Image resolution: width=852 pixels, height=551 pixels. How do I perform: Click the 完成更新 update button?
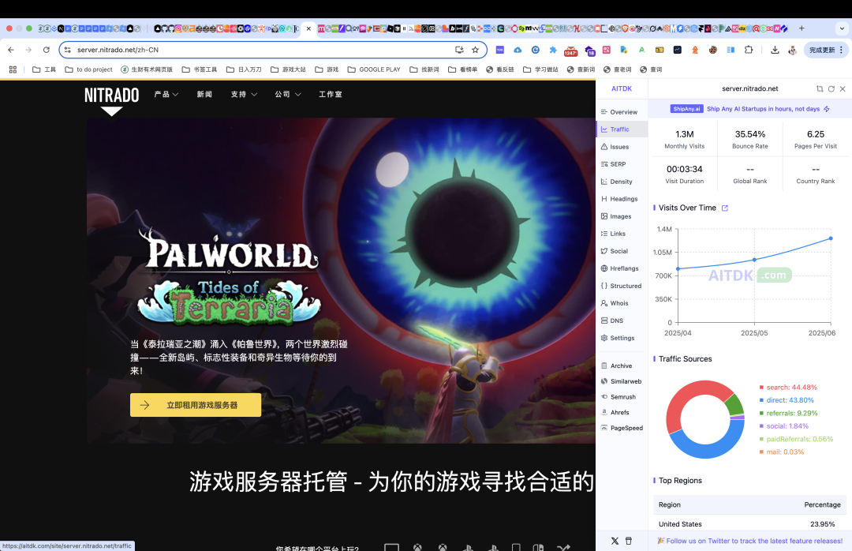[x=825, y=50]
